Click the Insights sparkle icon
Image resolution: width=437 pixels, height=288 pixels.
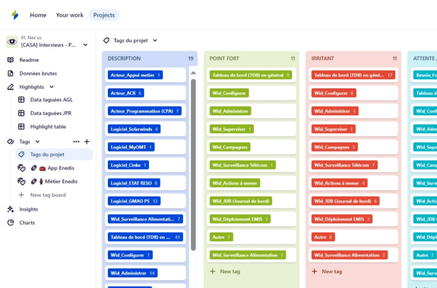(x=11, y=209)
